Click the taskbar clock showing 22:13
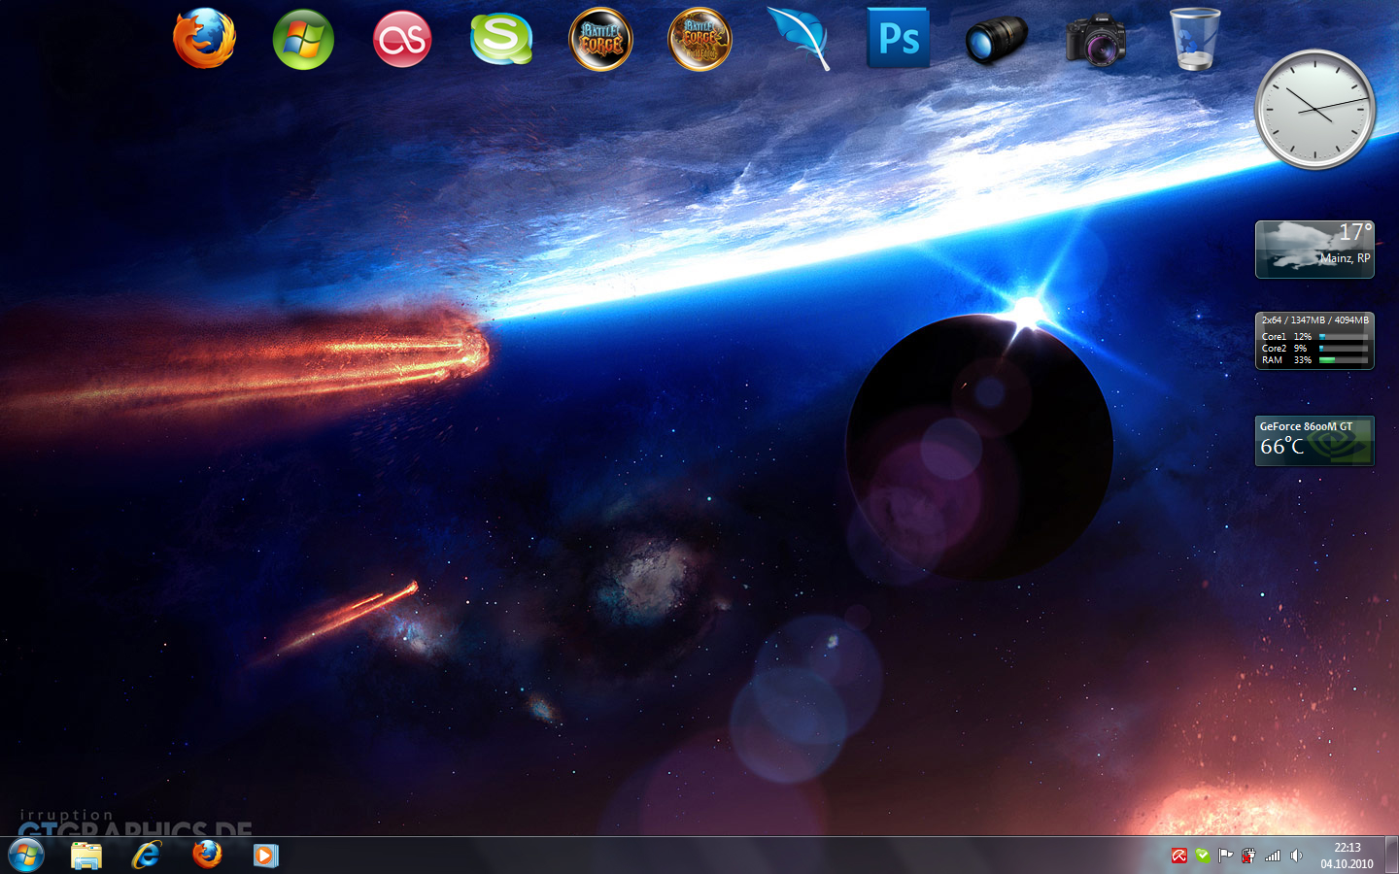The height and width of the screenshot is (874, 1399). (x=1347, y=856)
